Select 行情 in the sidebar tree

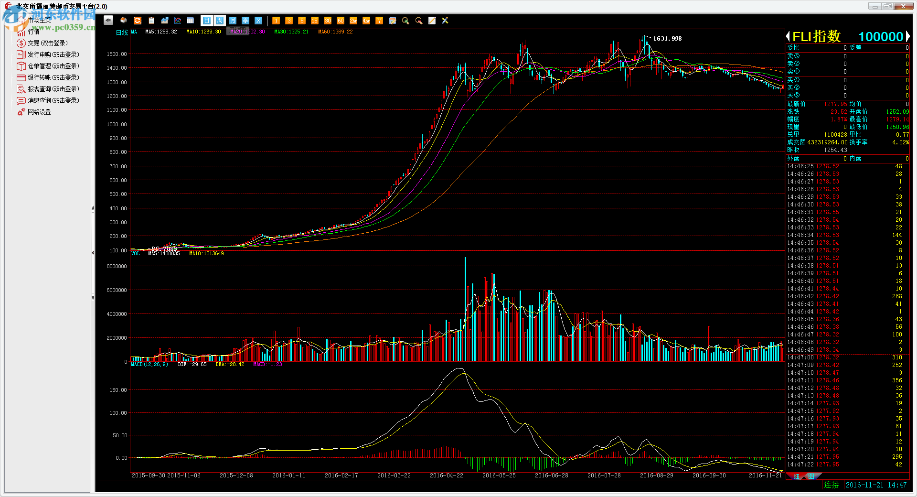33,32
